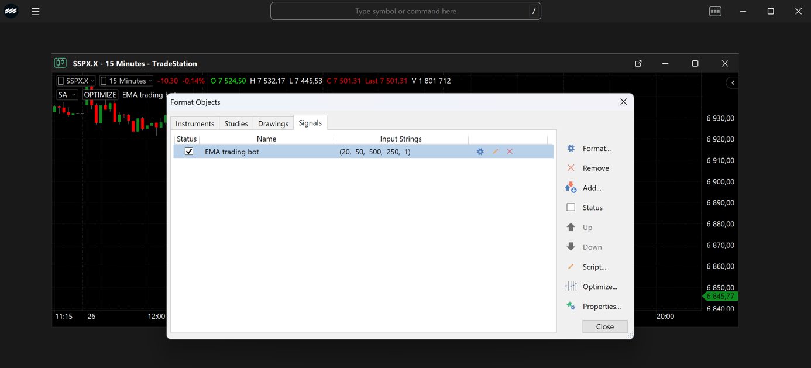The width and height of the screenshot is (811, 368).
Task: Click the Down arrow icon
Action: [x=571, y=247]
